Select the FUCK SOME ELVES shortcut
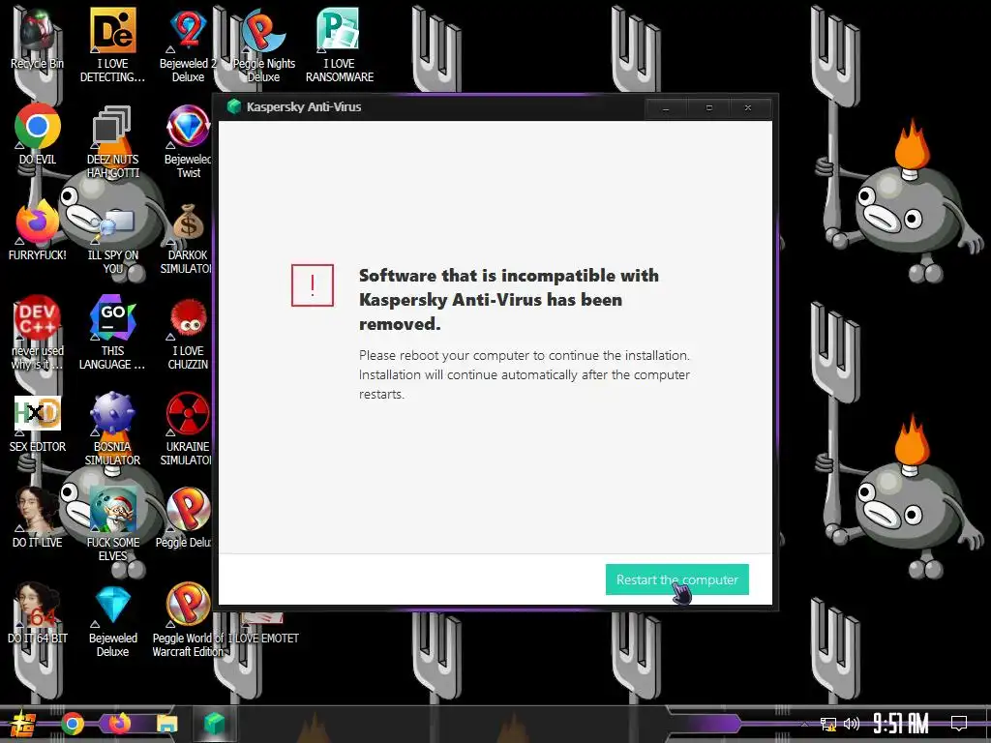Screen dimensions: 991x743 pos(112,524)
